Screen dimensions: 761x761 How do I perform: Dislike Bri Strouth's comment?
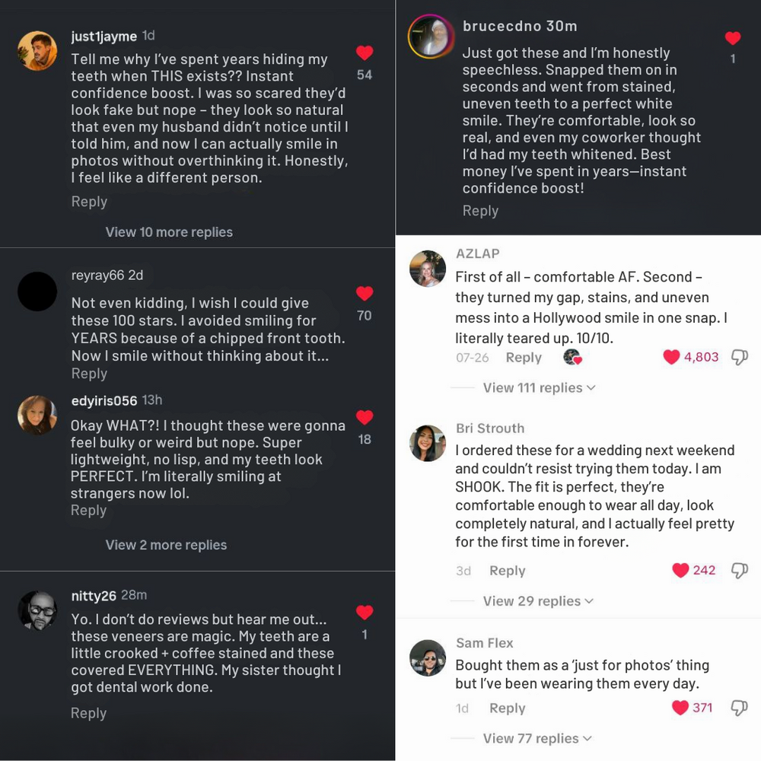tap(739, 571)
